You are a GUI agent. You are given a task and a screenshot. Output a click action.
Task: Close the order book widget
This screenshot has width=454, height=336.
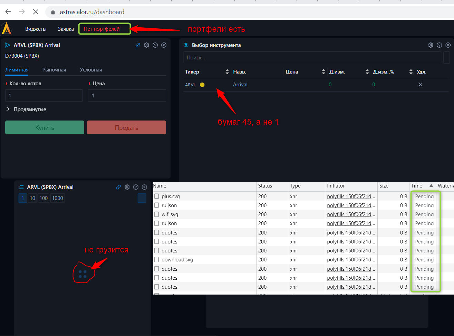pyautogui.click(x=145, y=187)
